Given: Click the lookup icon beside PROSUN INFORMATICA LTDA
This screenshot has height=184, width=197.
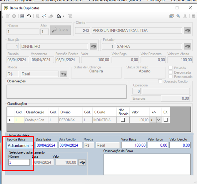Looking at the screenshot, I should tap(187, 30).
